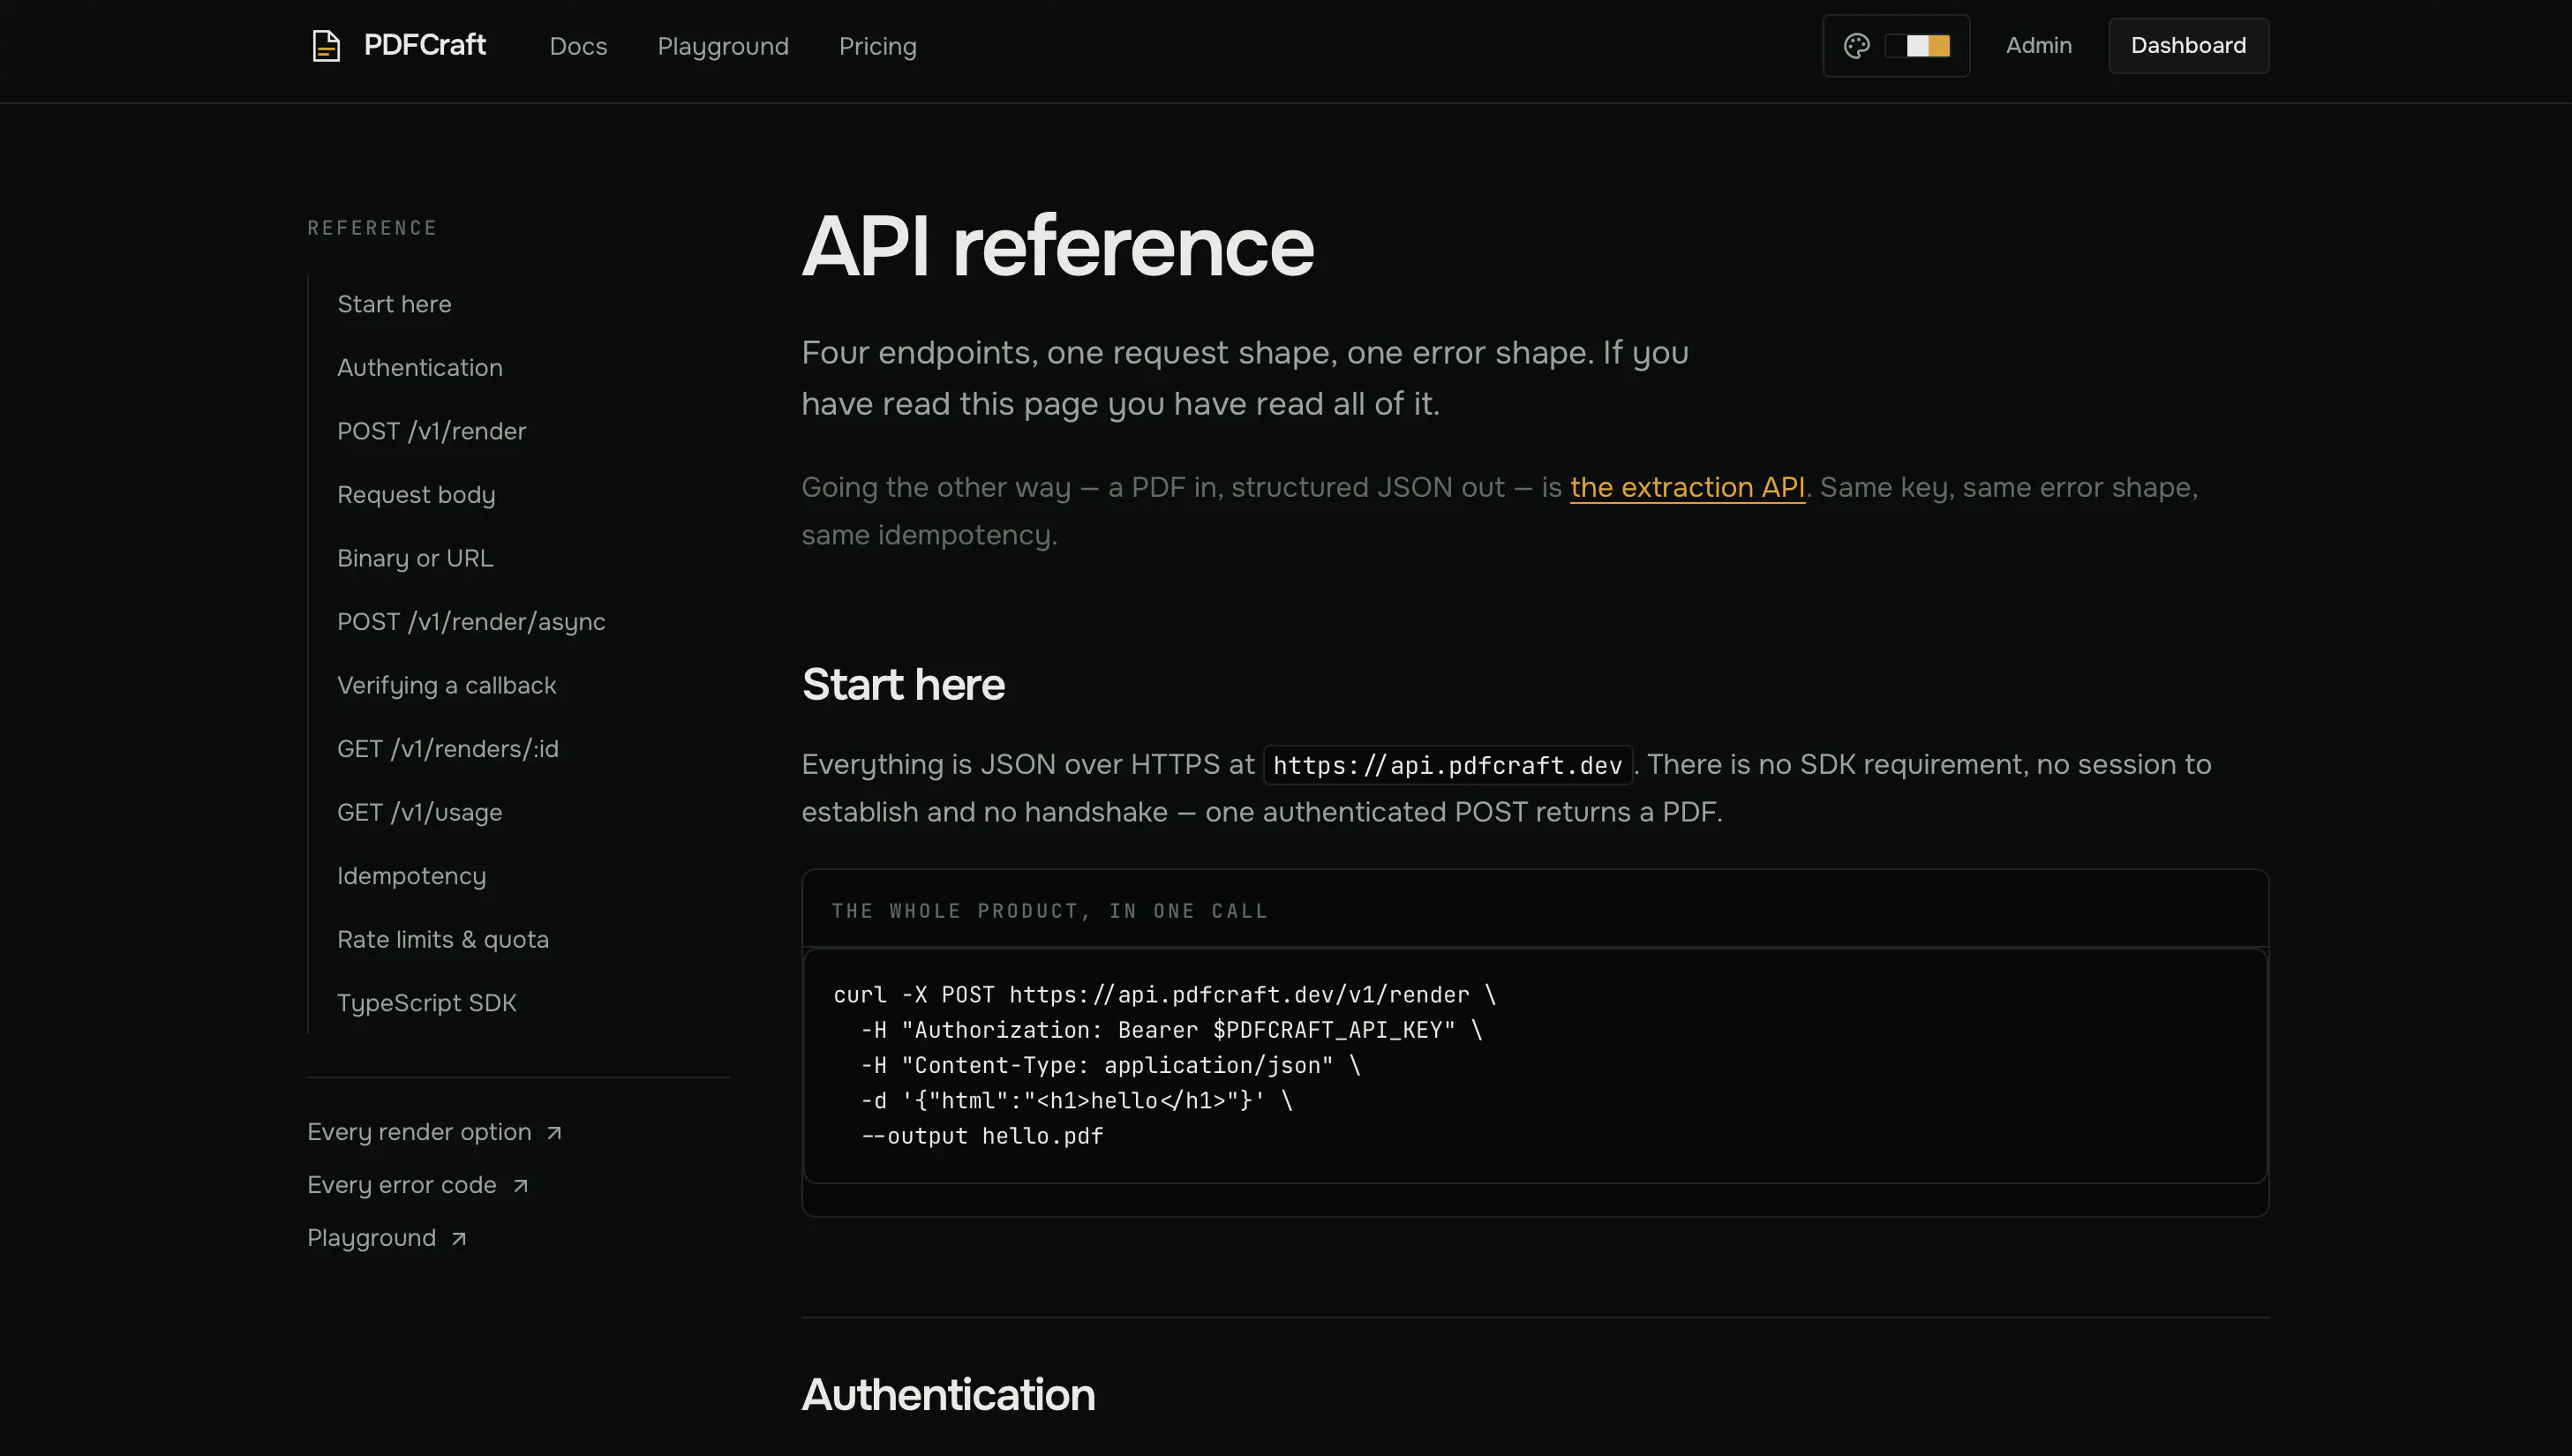Open POST /v1/render/async in the sidebar

[x=471, y=621]
